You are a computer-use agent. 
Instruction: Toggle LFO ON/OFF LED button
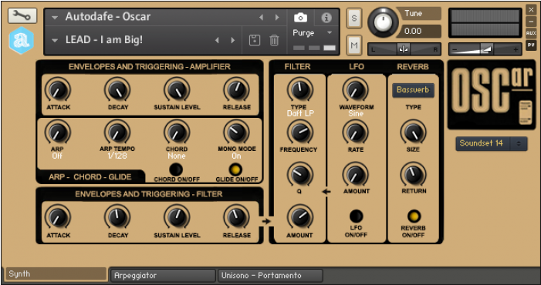(x=356, y=216)
